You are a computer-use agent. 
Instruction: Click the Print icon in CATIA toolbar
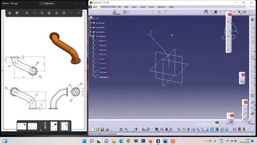click(x=107, y=130)
